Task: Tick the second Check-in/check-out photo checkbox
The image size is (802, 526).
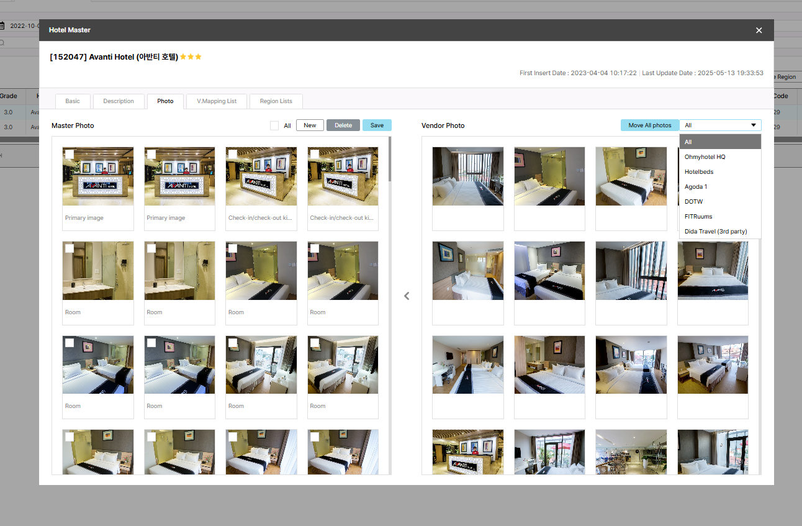Action: click(x=315, y=154)
